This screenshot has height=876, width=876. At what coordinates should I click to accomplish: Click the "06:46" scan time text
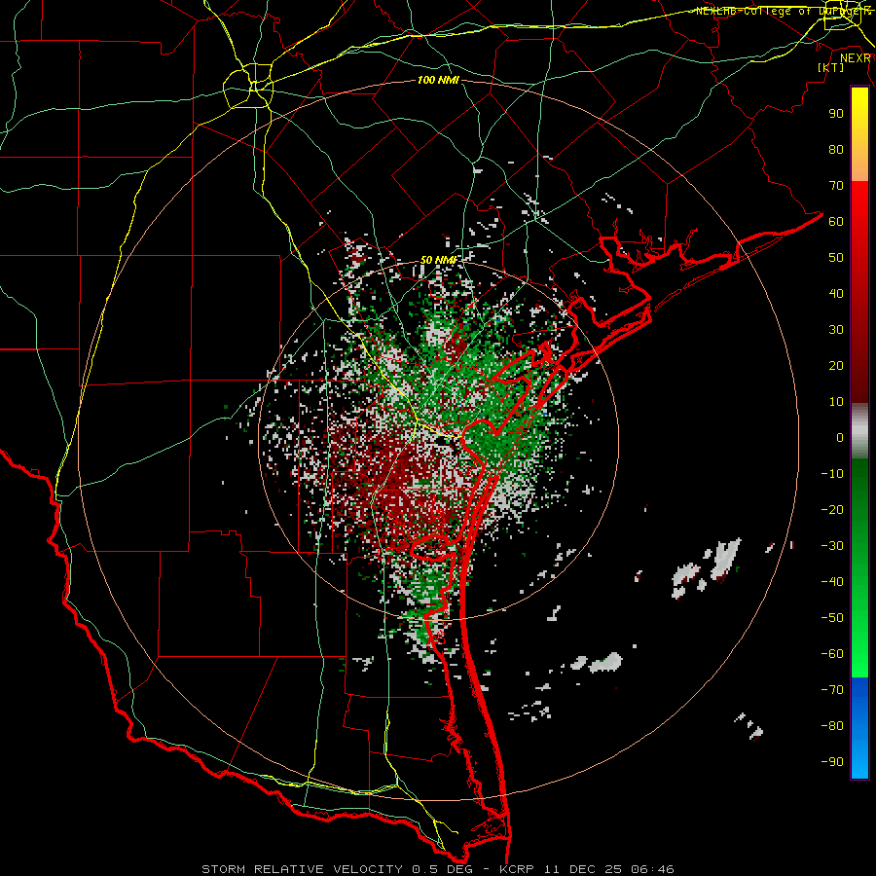(x=652, y=869)
